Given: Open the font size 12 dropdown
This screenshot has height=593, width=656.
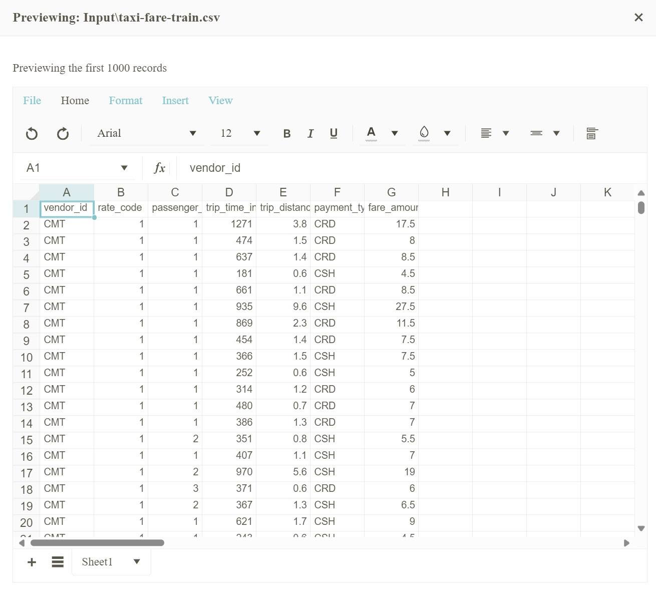Looking at the screenshot, I should [239, 133].
